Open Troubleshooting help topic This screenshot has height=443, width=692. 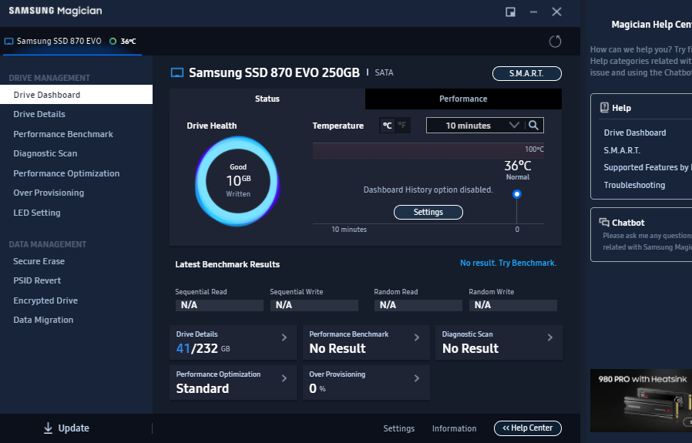pos(634,185)
